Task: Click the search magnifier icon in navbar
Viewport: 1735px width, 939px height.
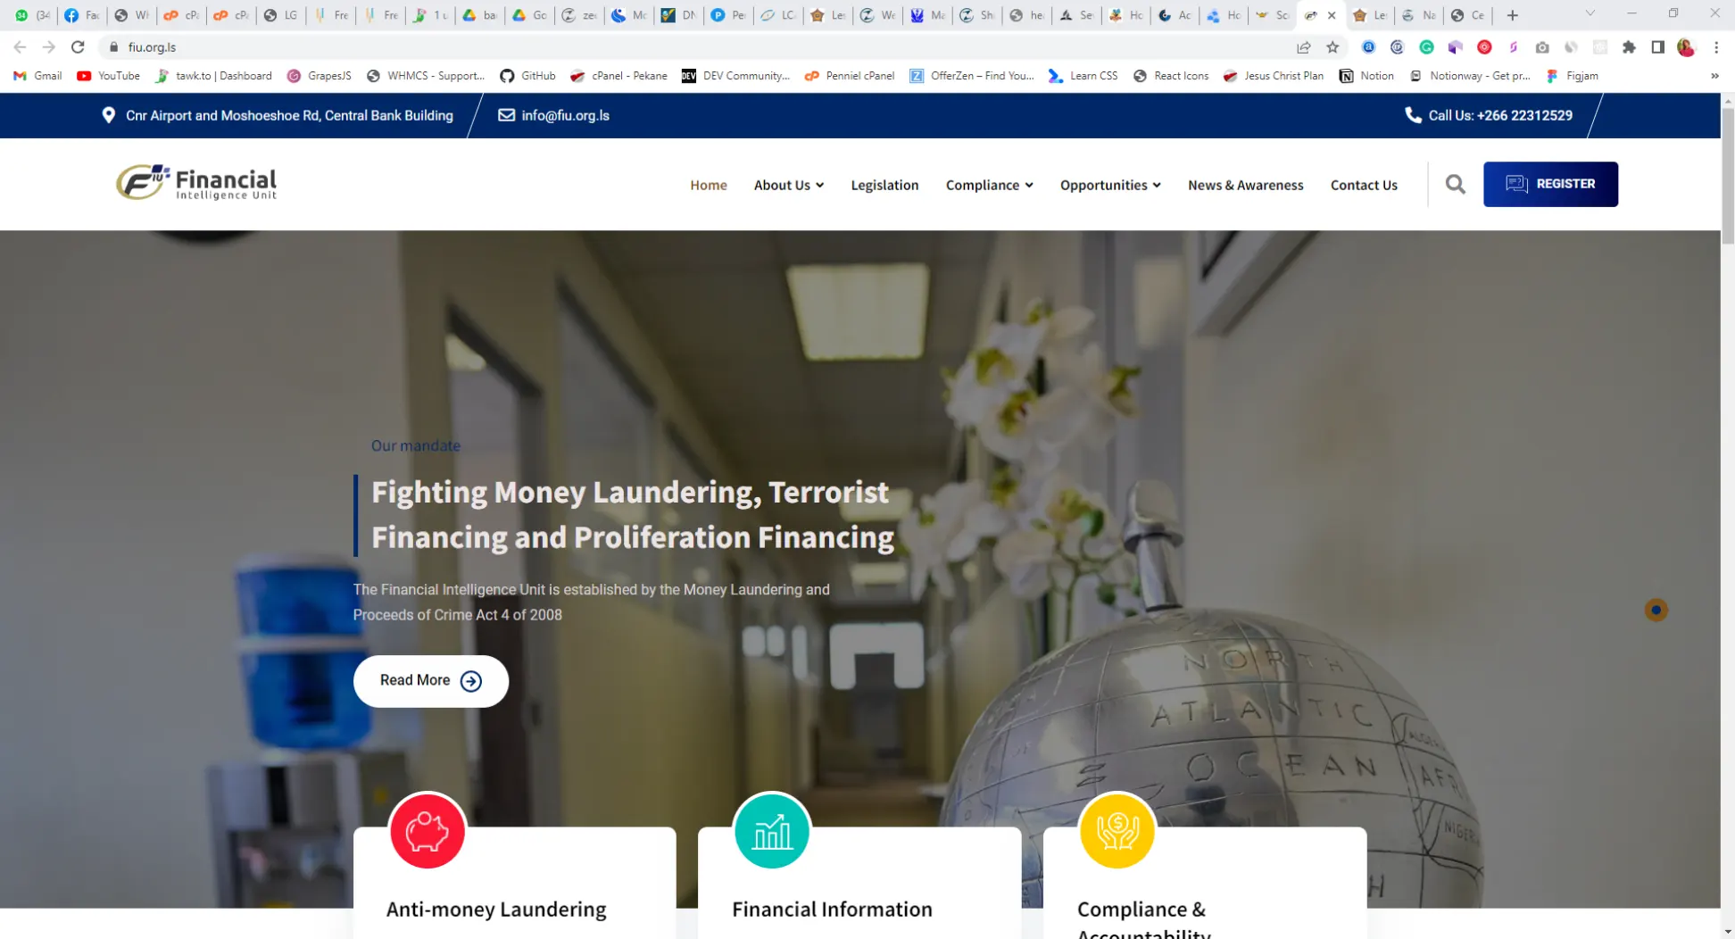Action: (1455, 185)
